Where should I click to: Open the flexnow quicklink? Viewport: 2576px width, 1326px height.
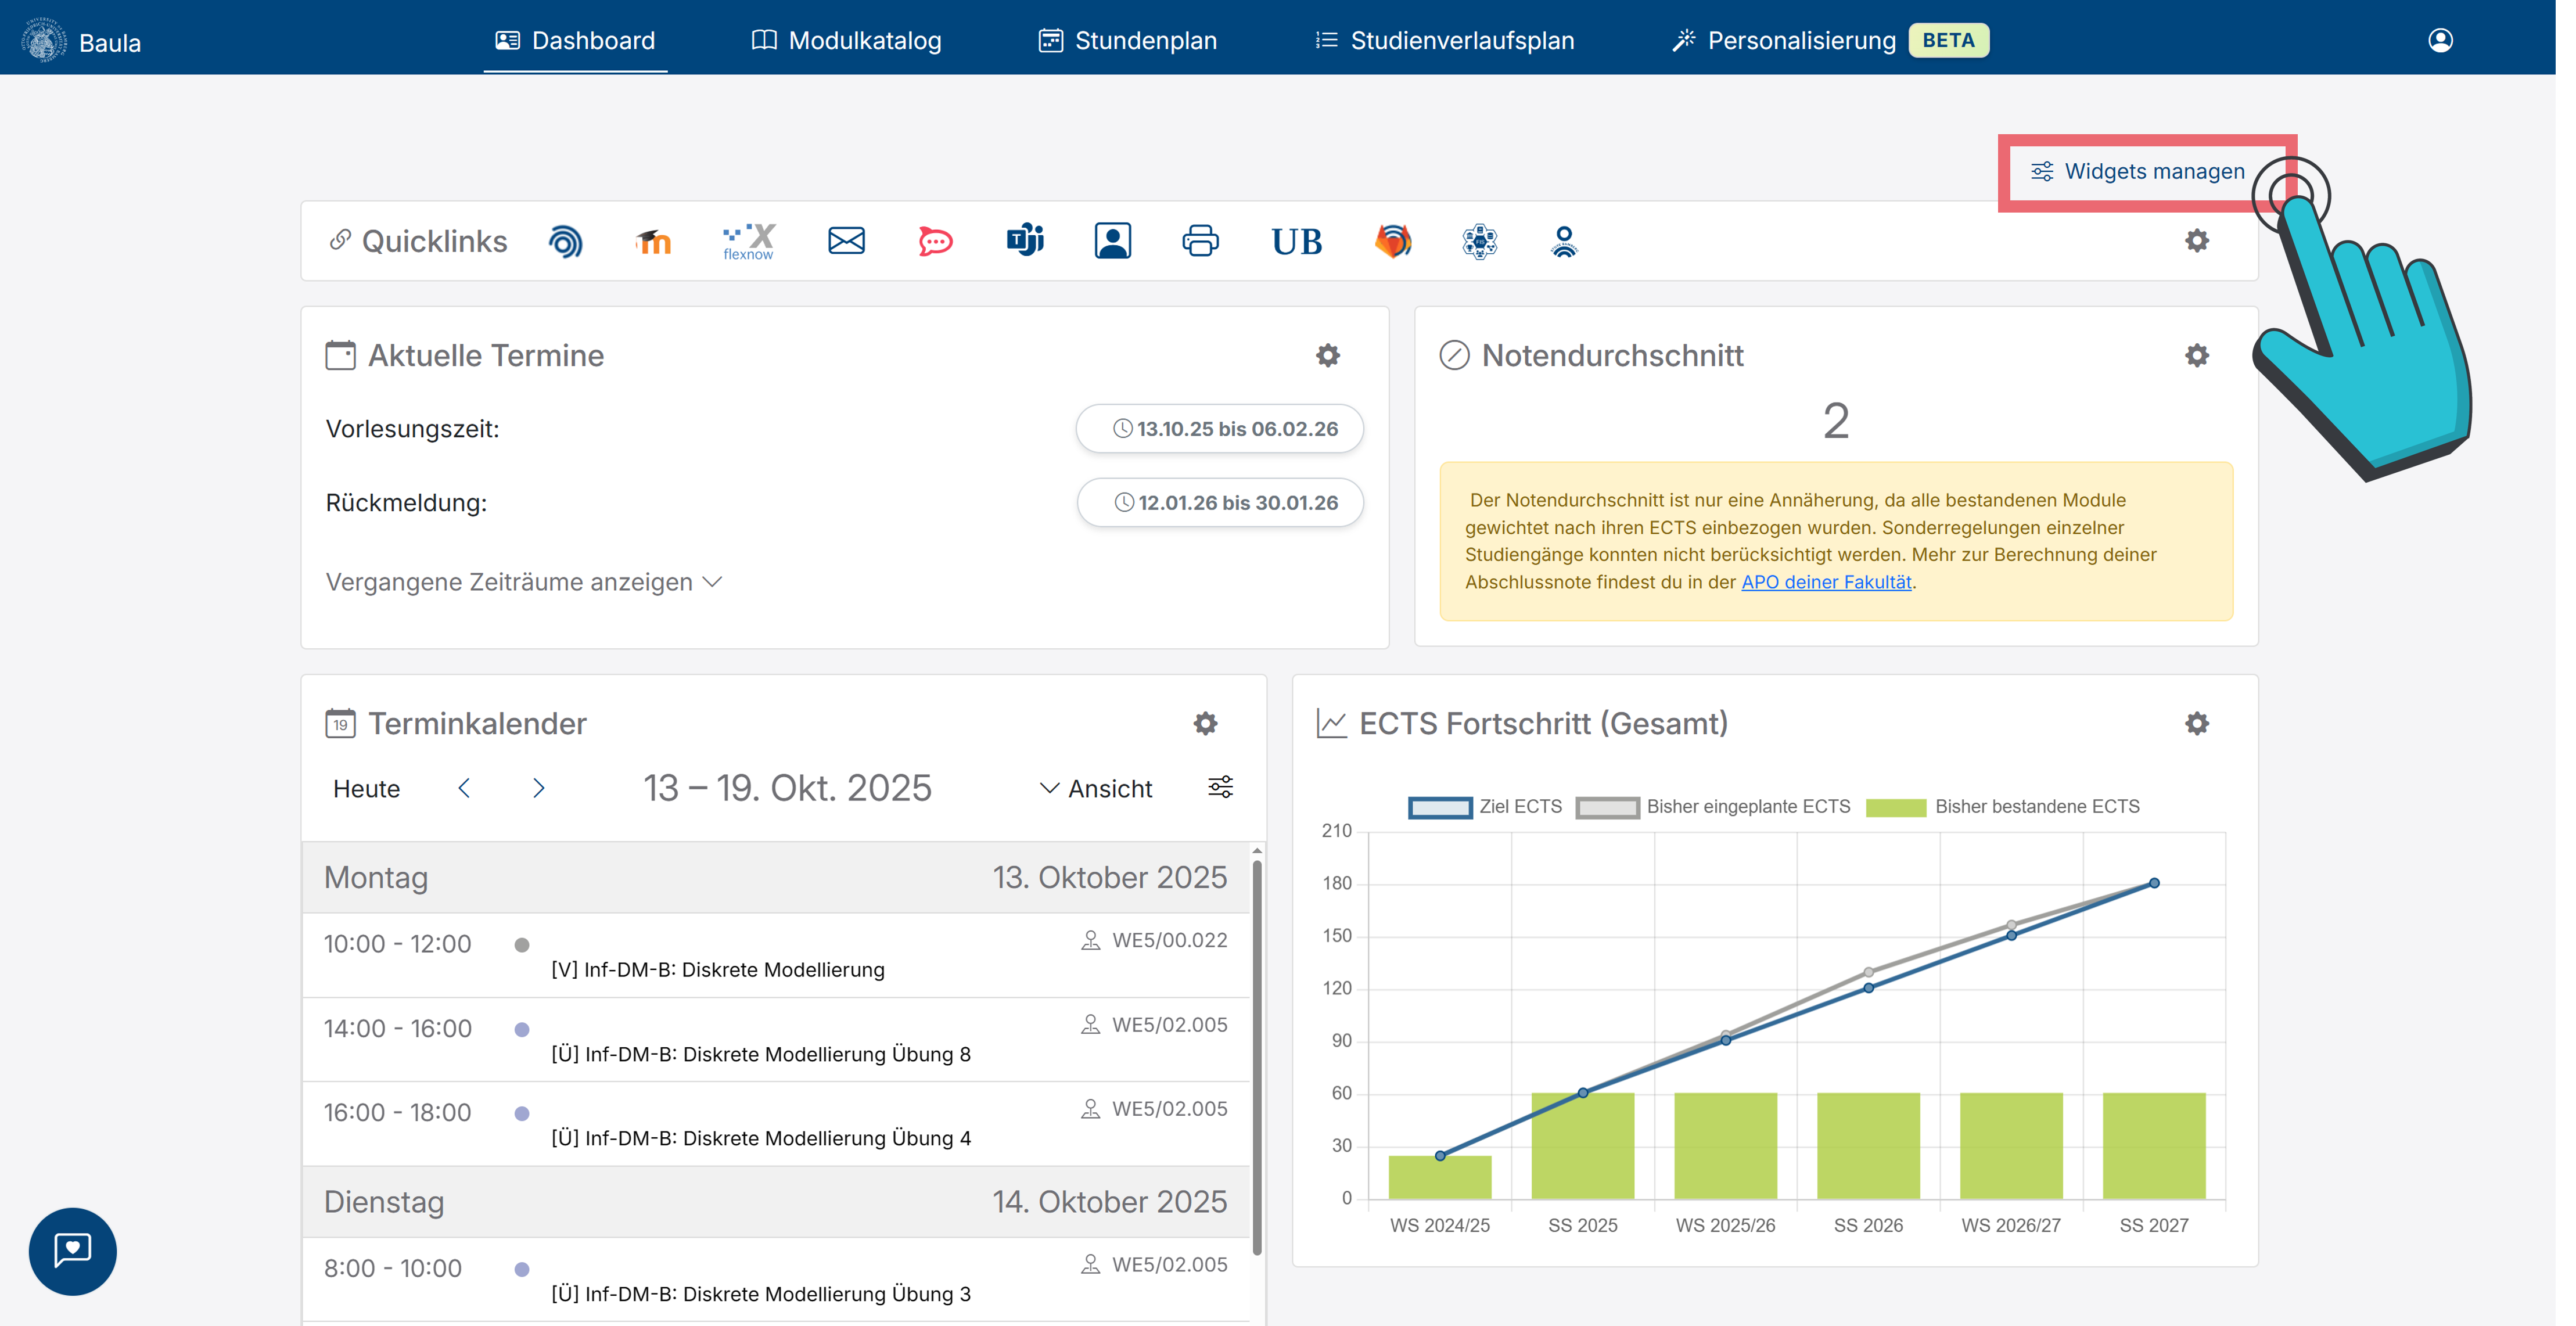[748, 241]
